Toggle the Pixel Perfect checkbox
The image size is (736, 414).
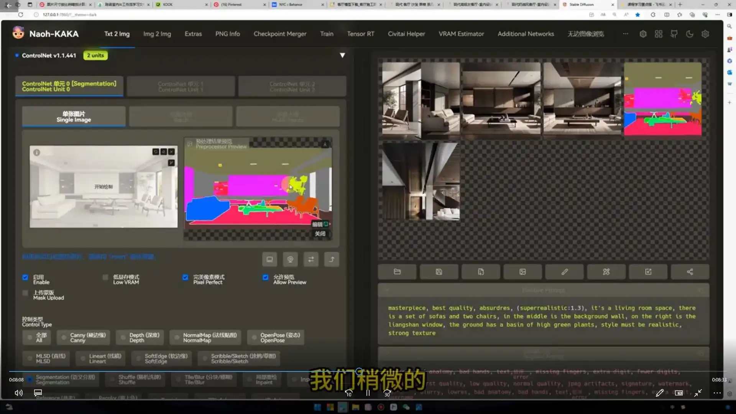point(186,277)
